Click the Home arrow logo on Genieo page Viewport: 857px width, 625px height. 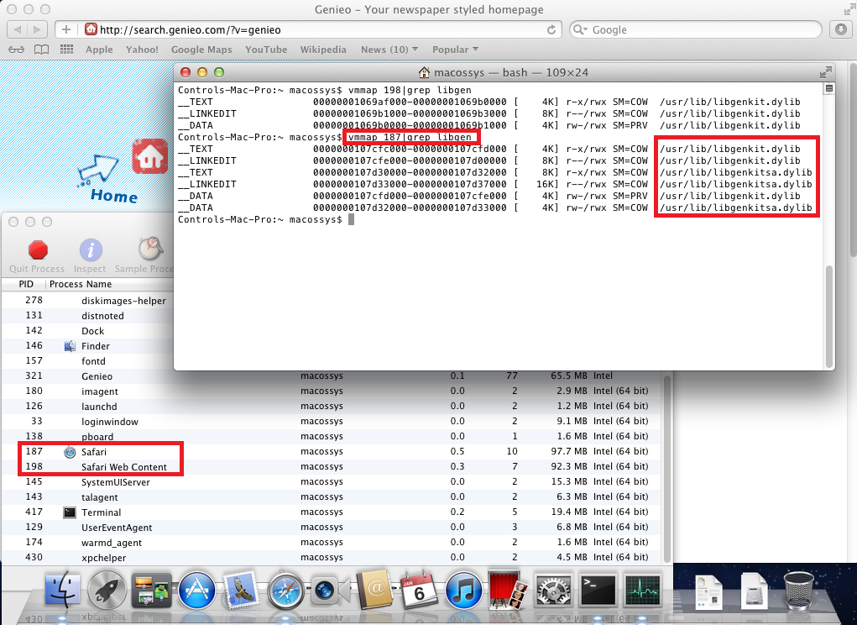(107, 178)
